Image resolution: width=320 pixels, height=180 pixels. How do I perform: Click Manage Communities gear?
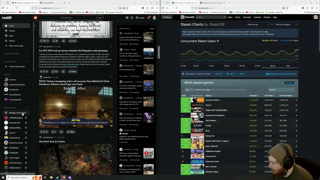point(6,113)
